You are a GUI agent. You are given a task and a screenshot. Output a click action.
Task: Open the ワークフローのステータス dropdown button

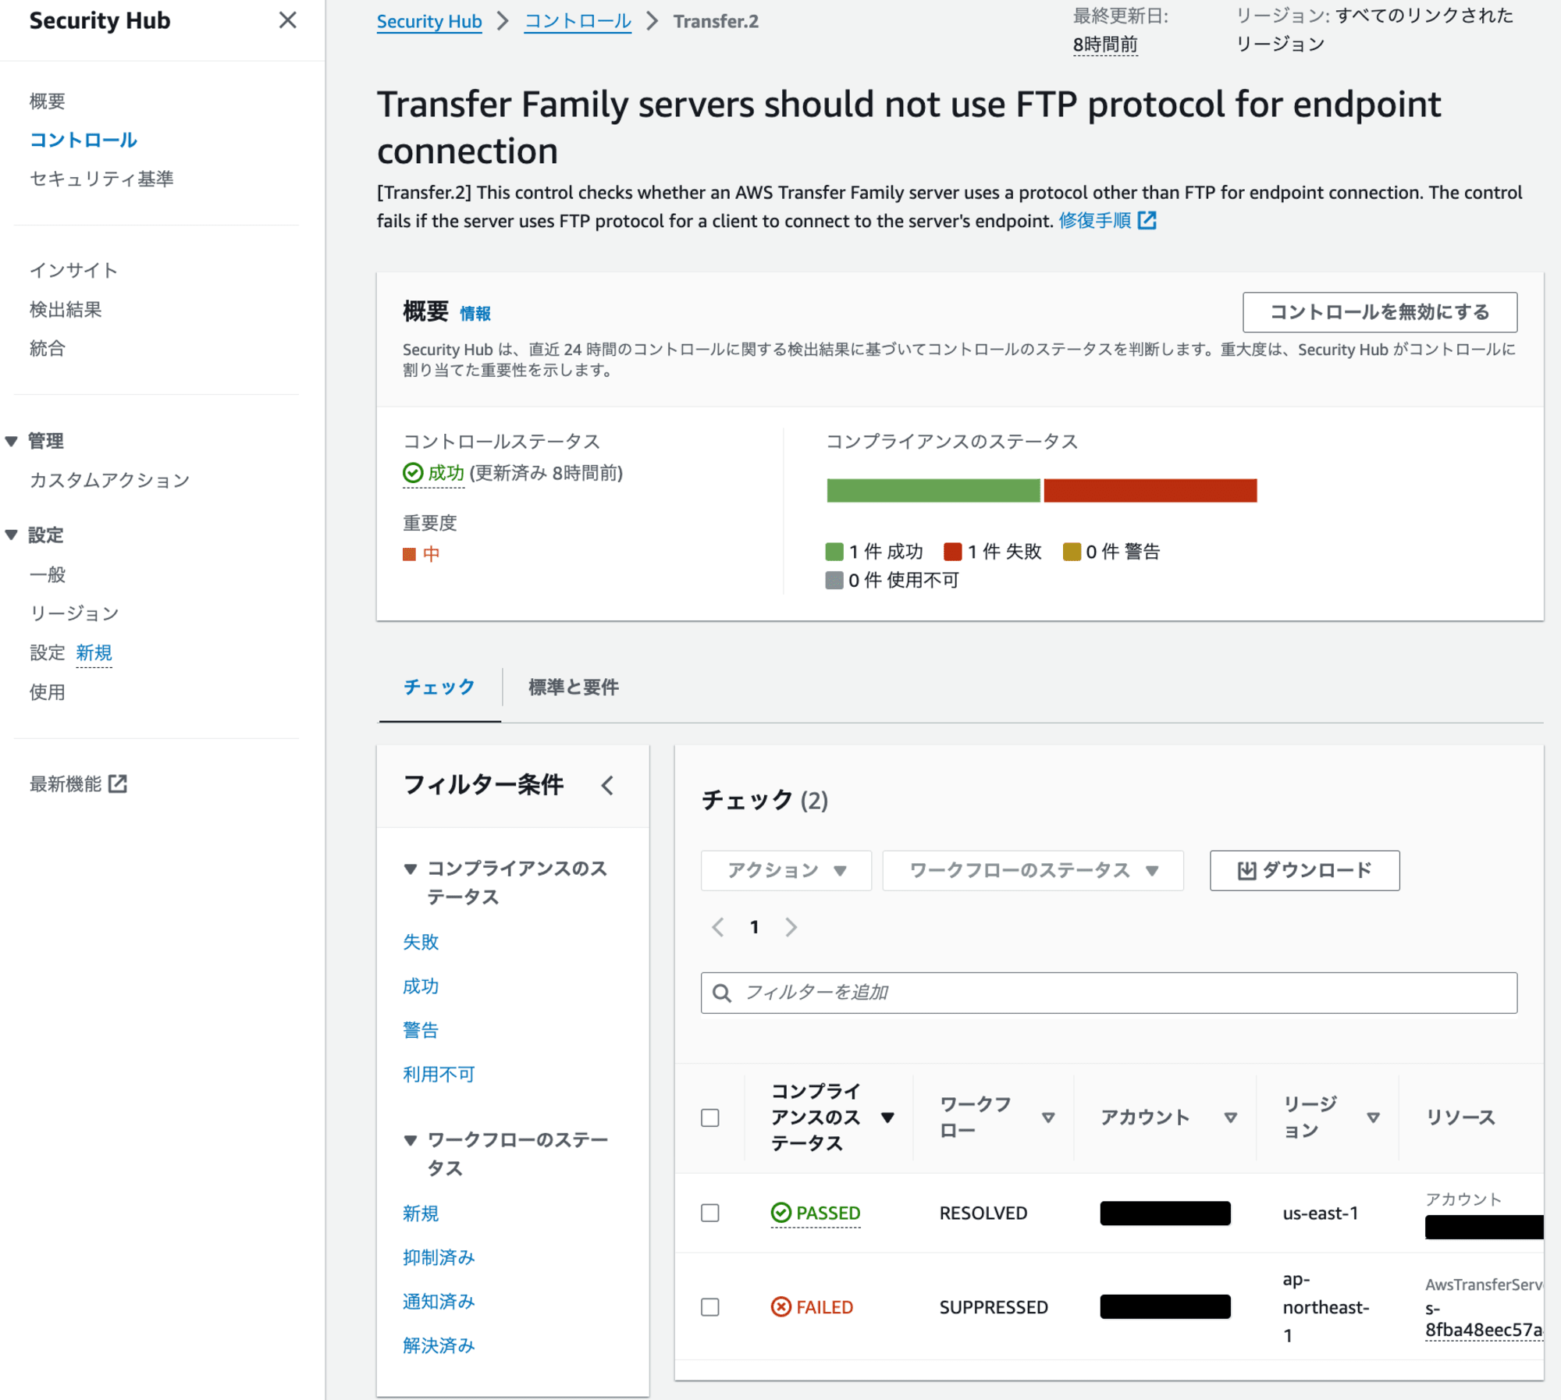click(x=1033, y=870)
